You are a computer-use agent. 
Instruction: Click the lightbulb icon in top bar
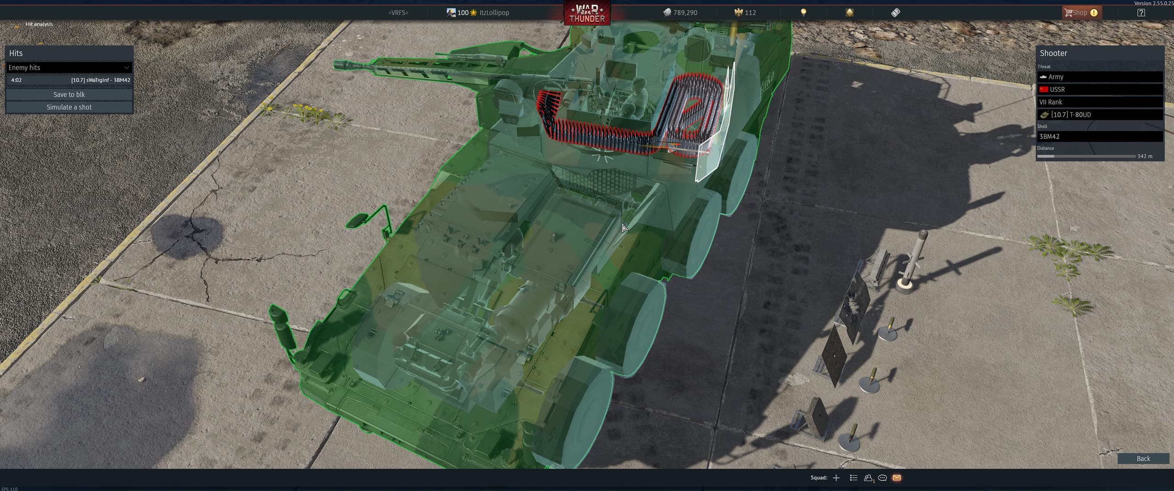[x=803, y=13]
